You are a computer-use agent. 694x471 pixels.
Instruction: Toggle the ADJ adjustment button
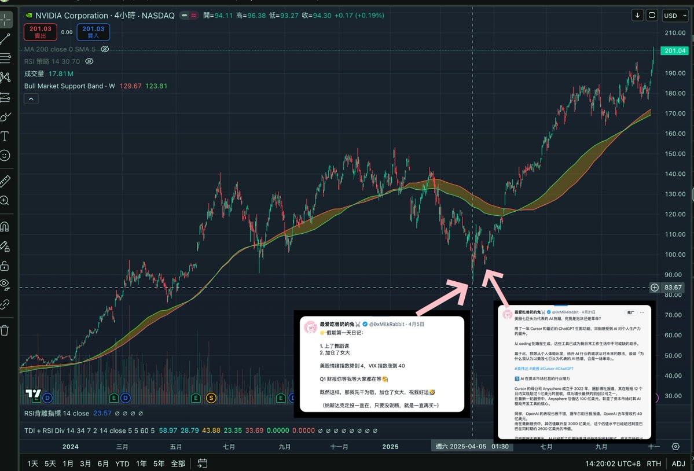pos(678,463)
